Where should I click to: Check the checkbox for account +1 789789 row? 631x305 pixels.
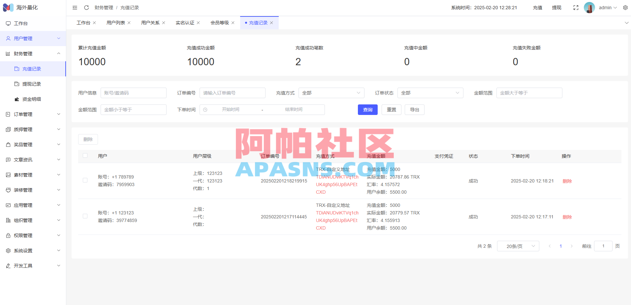[x=85, y=180]
